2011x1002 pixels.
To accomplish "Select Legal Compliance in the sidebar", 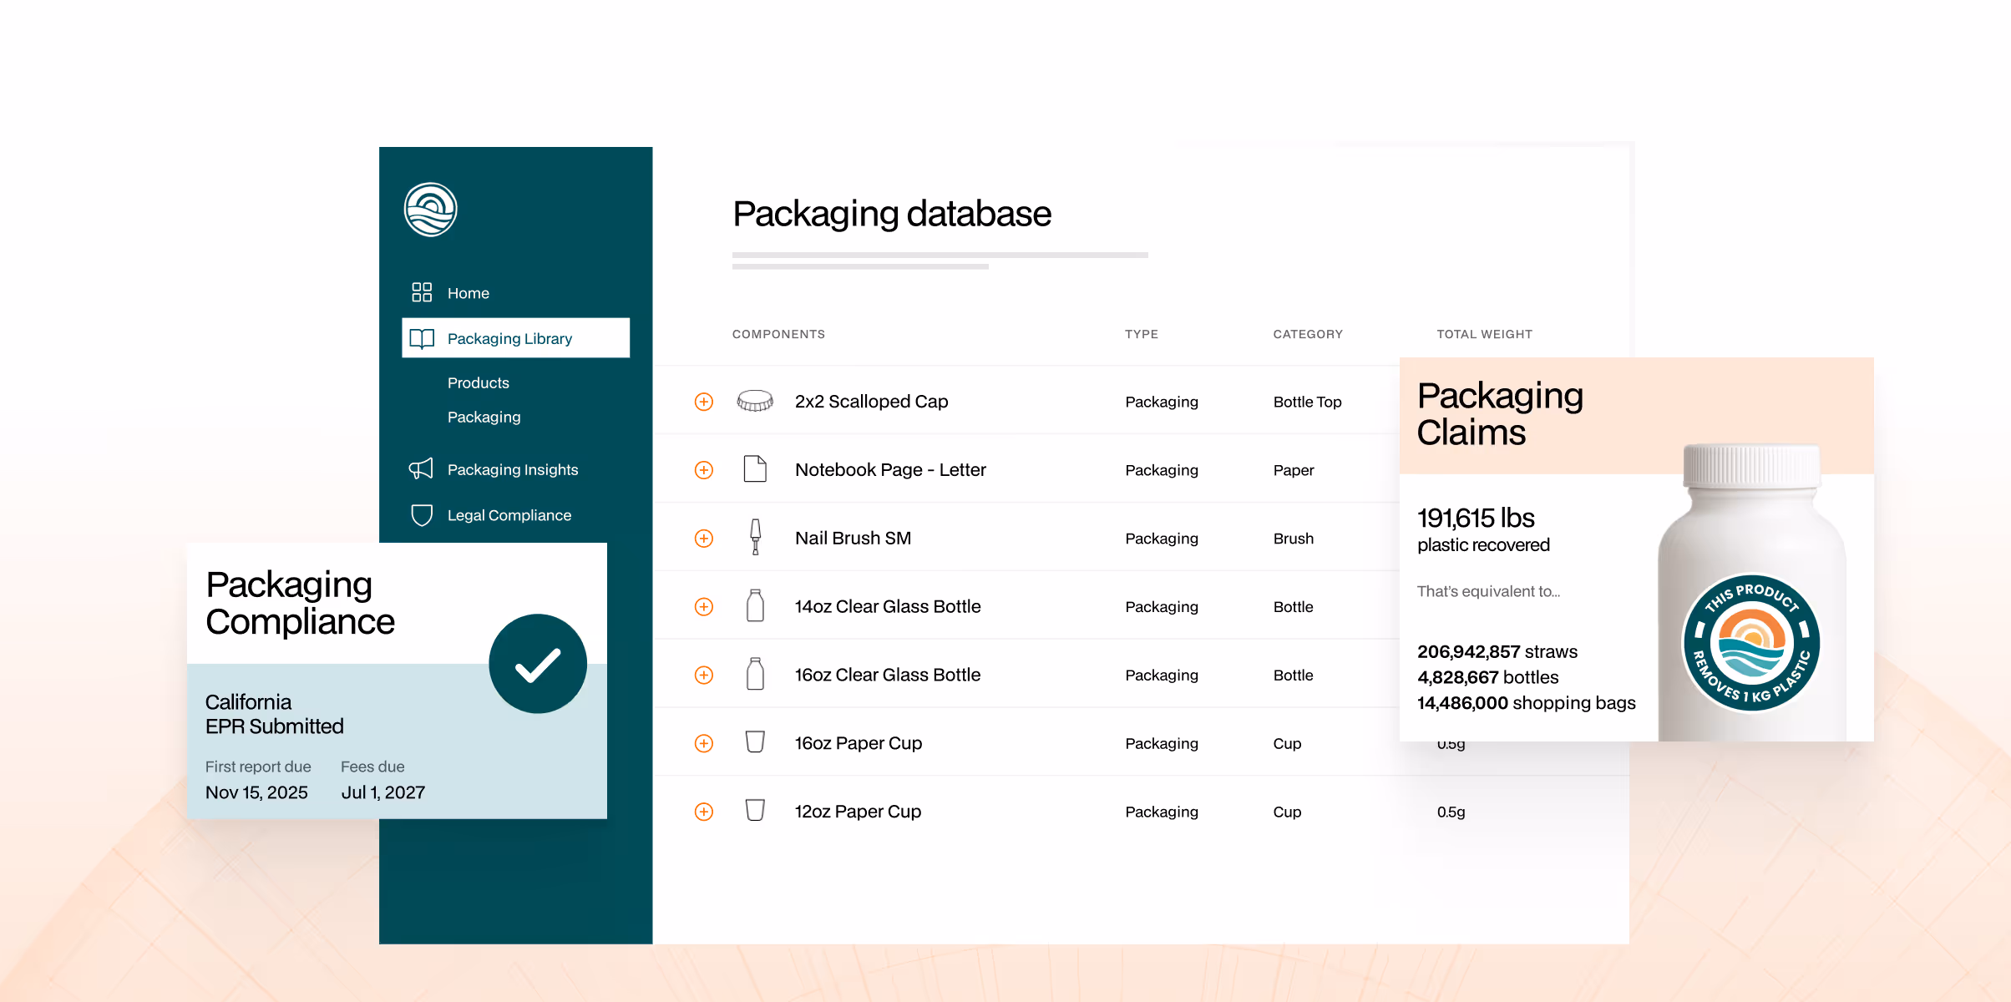I will coord(509,515).
